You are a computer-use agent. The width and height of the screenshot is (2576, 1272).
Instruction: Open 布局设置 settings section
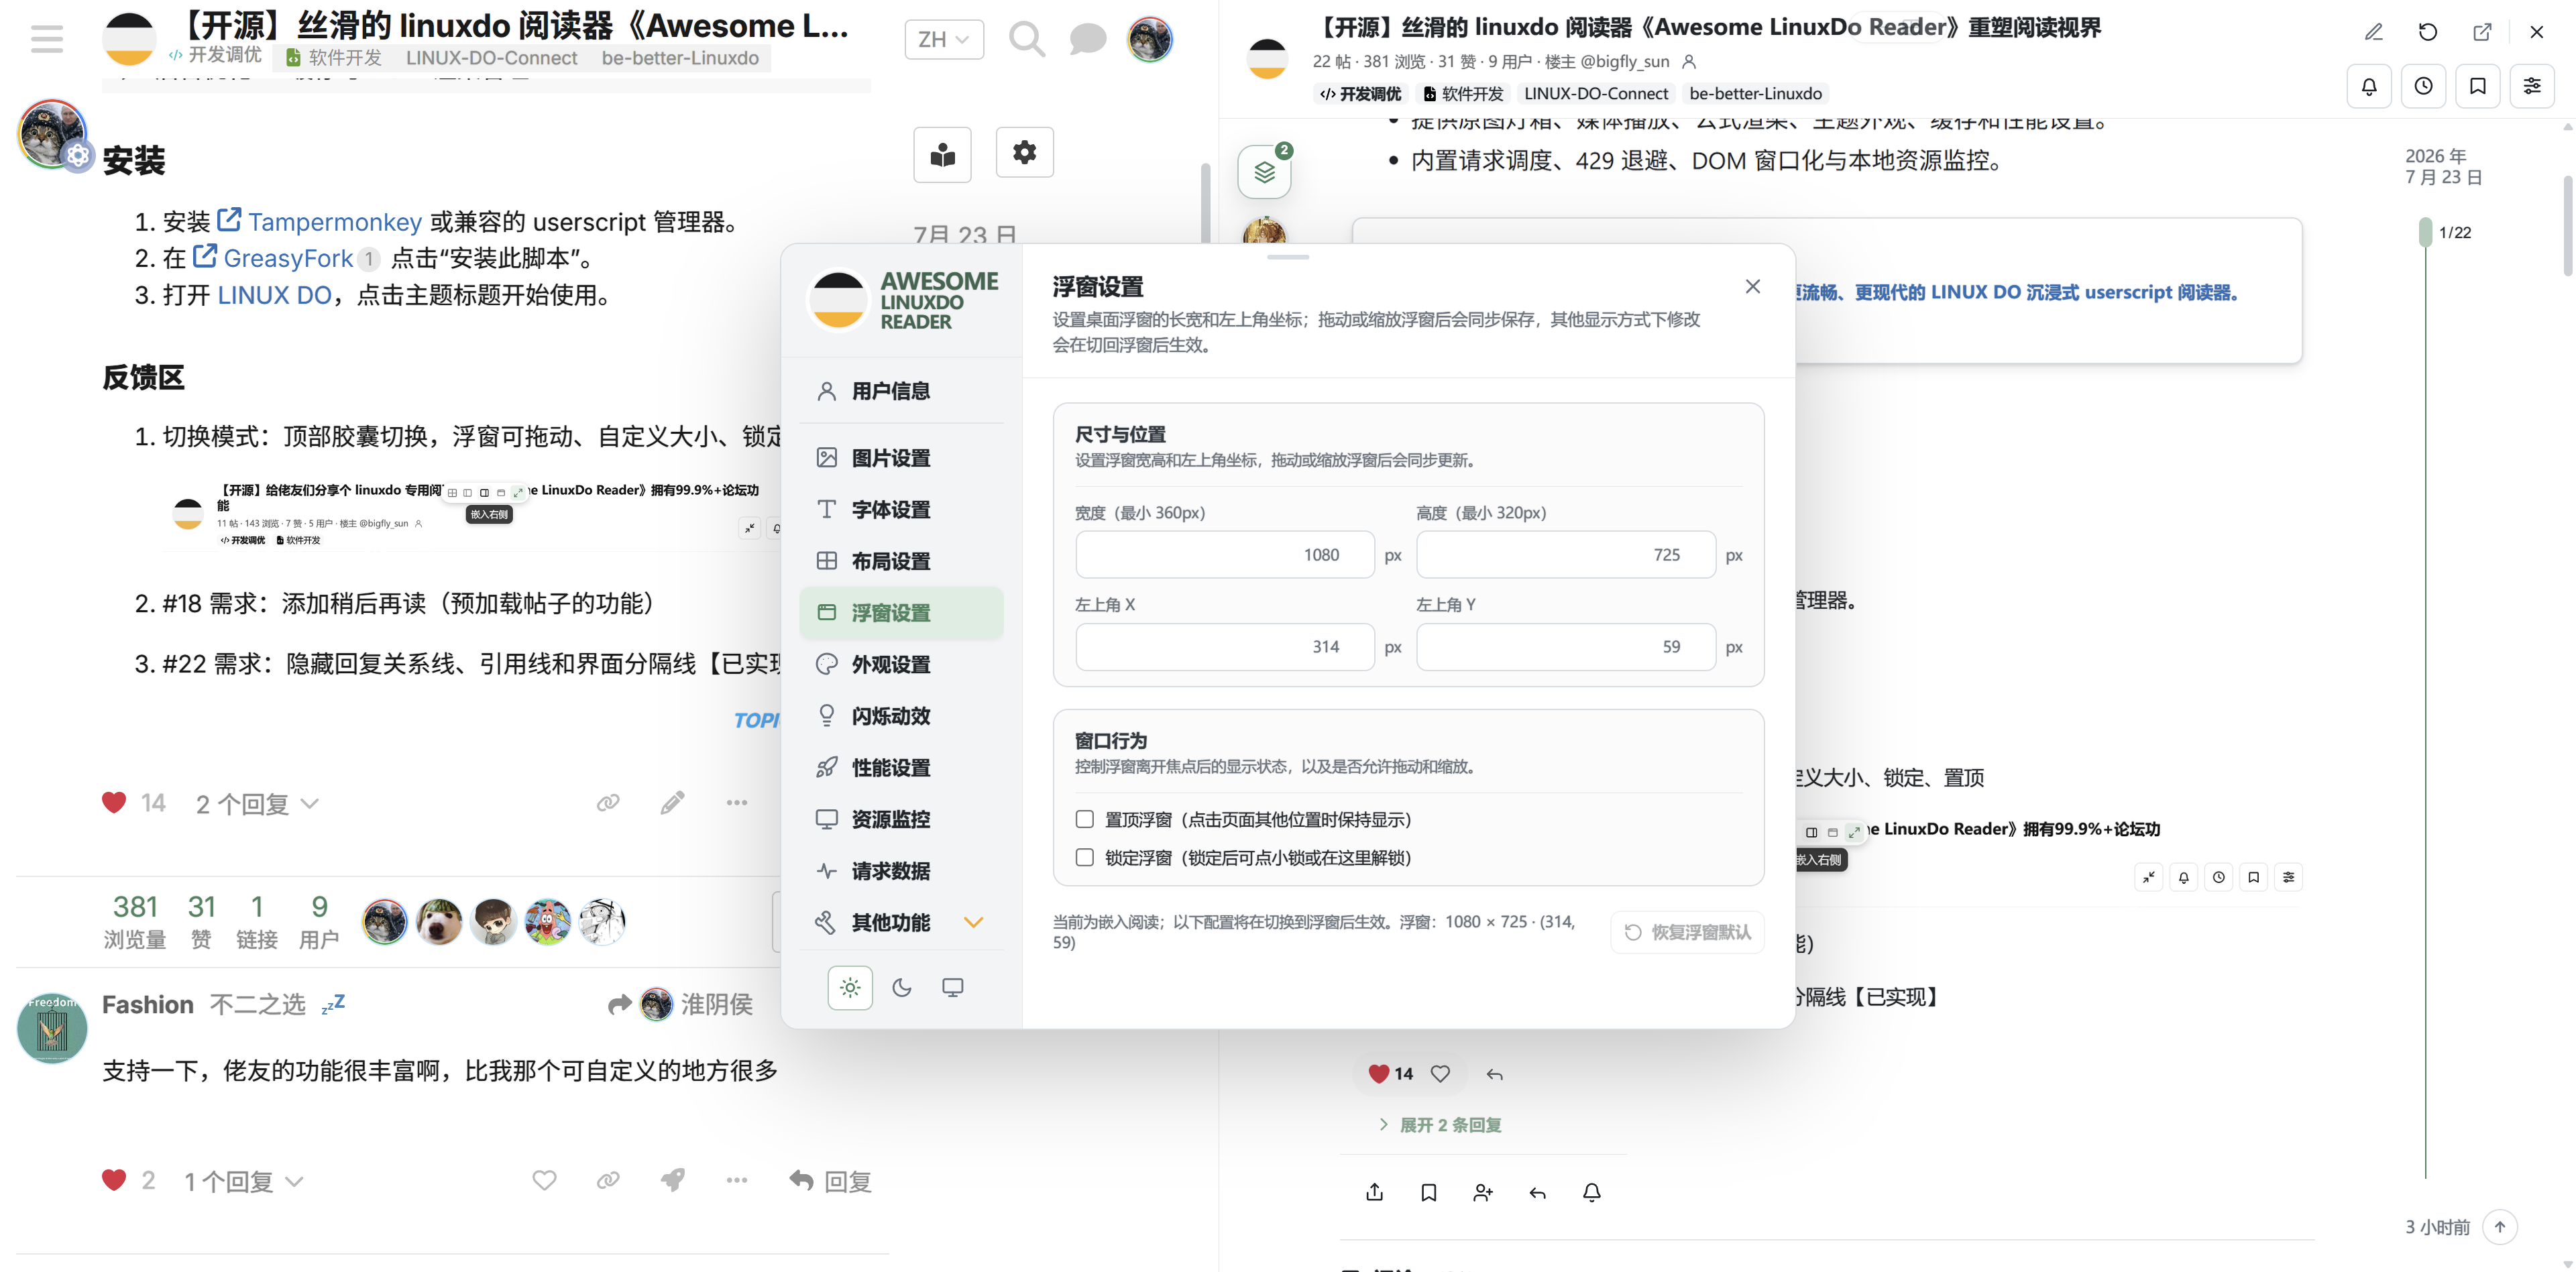(x=901, y=561)
